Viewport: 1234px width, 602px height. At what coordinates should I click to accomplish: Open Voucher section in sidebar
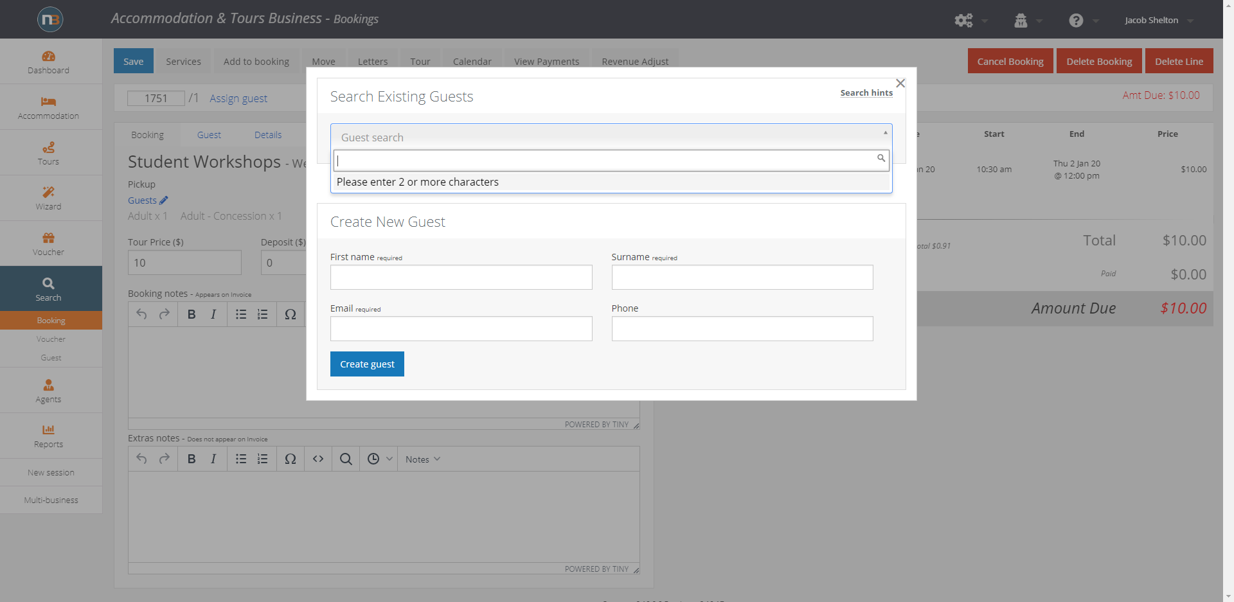tap(48, 243)
